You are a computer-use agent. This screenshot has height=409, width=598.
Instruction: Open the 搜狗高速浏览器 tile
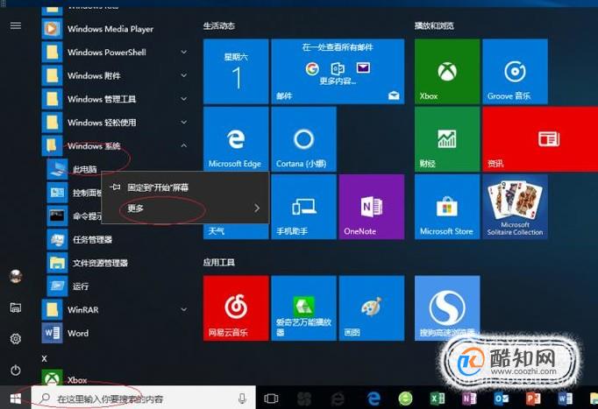click(447, 308)
